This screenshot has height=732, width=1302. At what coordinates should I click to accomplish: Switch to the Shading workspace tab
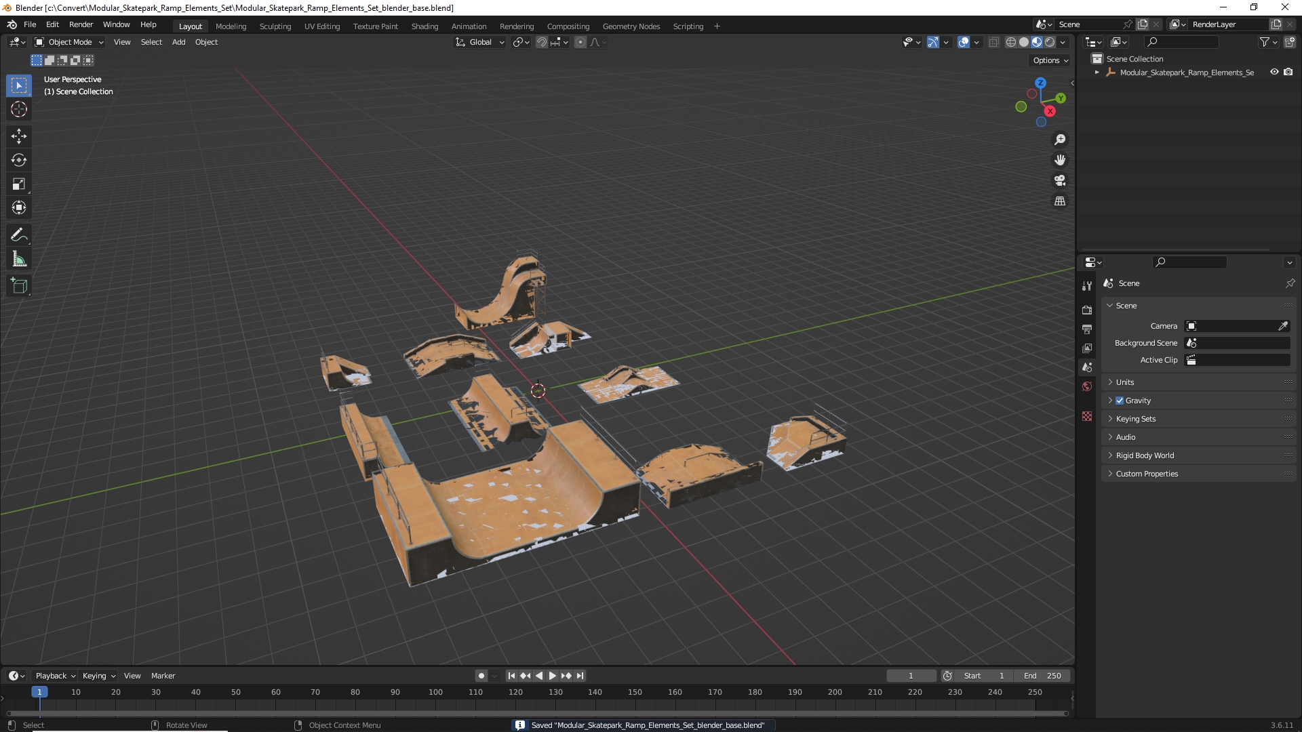(x=425, y=26)
